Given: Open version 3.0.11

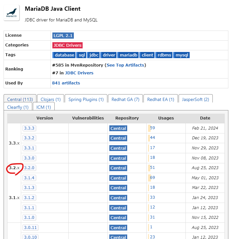Looking at the screenshot, I should click(30, 227).
